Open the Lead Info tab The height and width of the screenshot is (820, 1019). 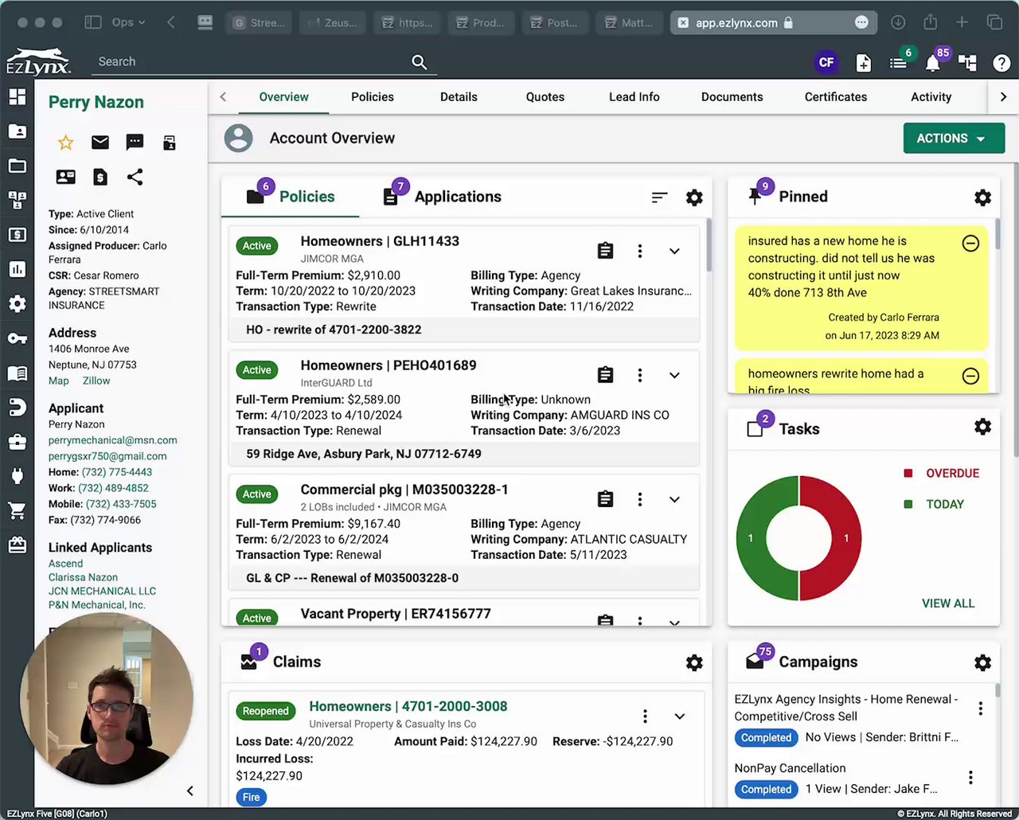click(x=634, y=97)
